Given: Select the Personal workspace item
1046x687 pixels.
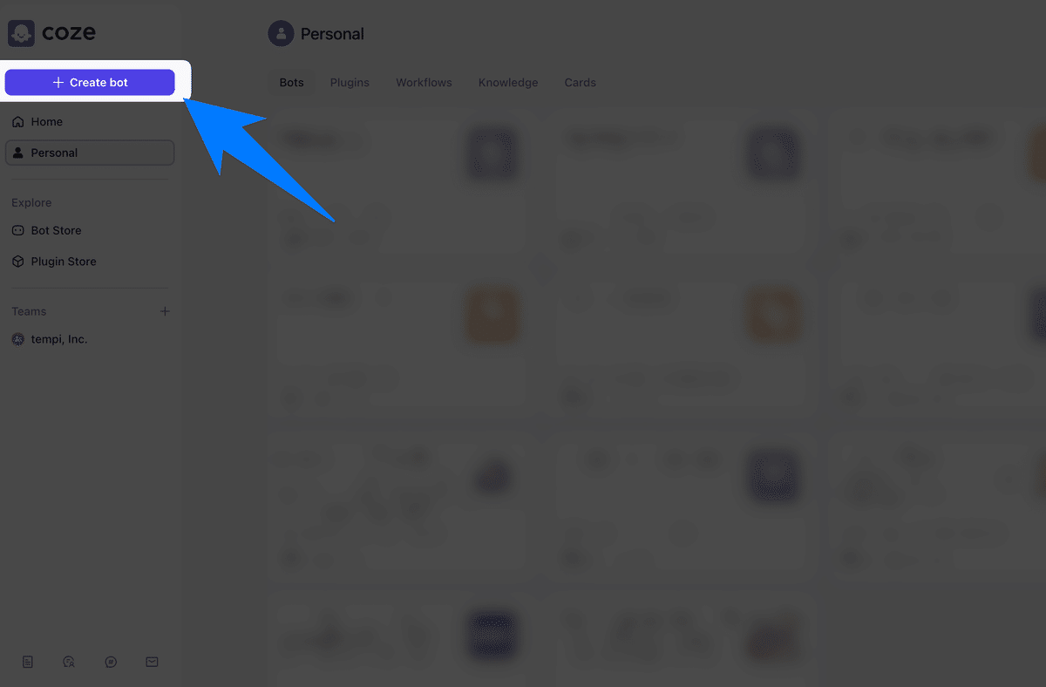Looking at the screenshot, I should coord(90,153).
